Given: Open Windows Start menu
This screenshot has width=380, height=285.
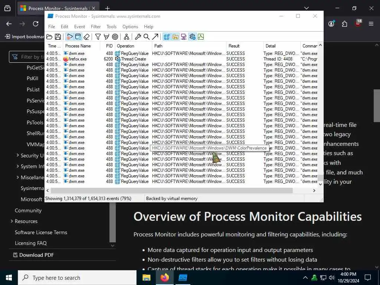Looking at the screenshot, I should 9,278.
